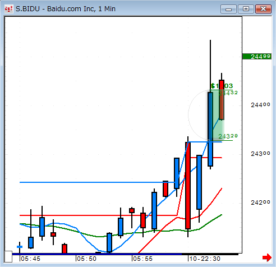Maximize the S.BIDU chart window
The width and height of the screenshot is (276, 267).
tap(246, 9)
